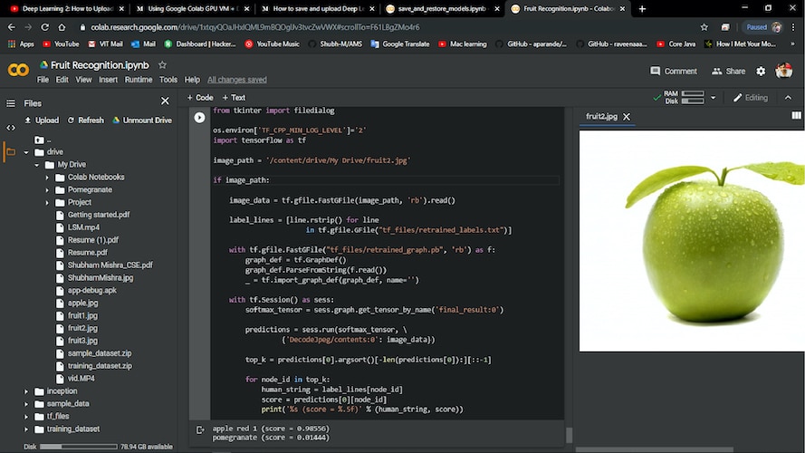Expand the Pomegranate folder
Viewport: 805px width, 453px height.
(48, 190)
